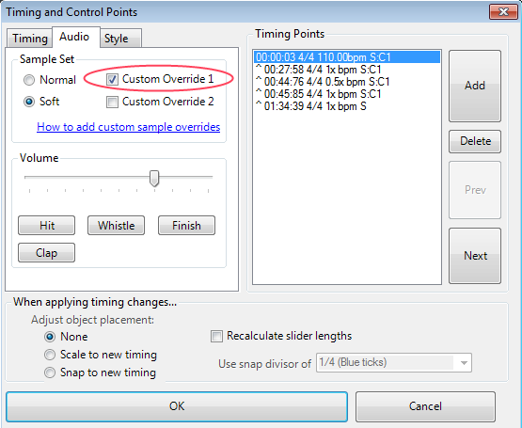
Task: Add a new timing point
Action: pos(475,86)
